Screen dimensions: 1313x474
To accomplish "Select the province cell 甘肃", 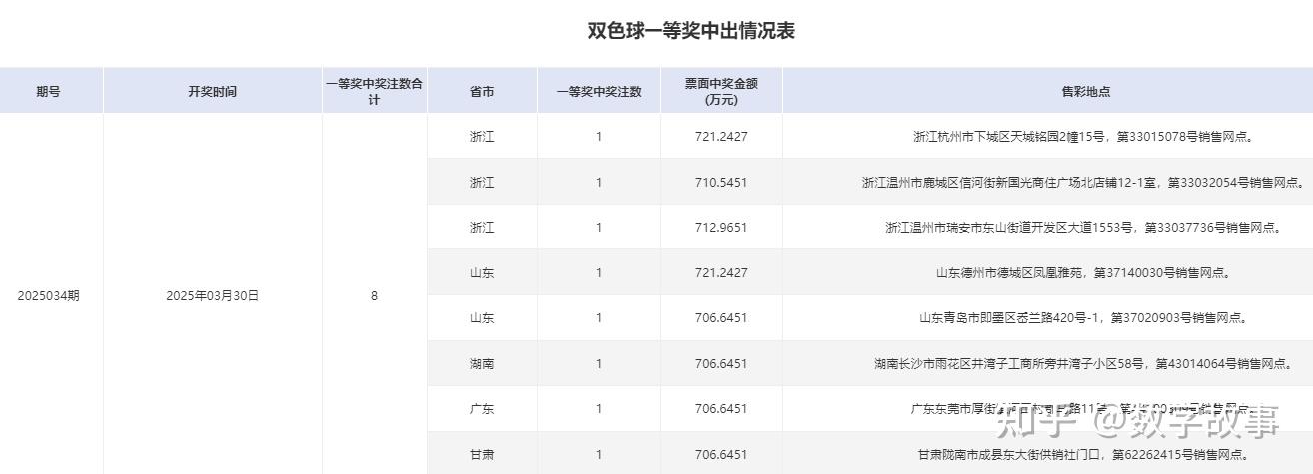I will tap(482, 454).
